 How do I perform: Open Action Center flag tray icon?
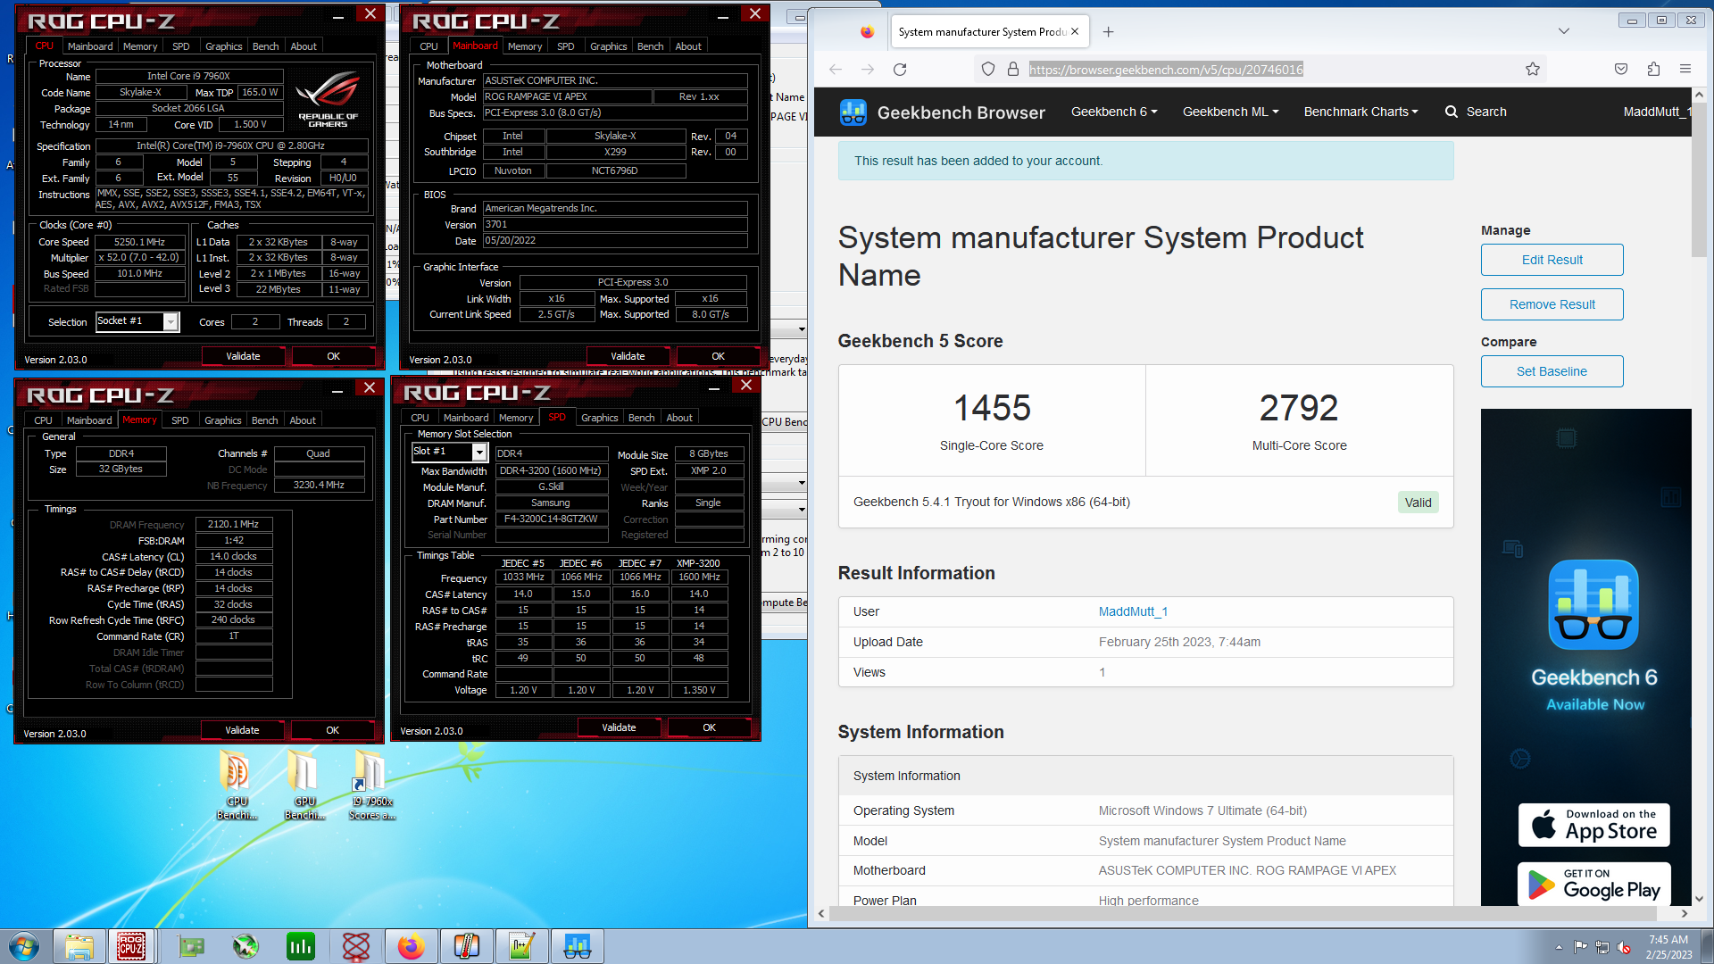click(1580, 947)
